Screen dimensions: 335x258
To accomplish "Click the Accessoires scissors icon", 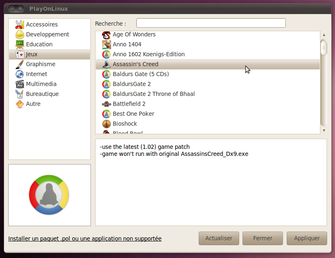I will (x=20, y=24).
